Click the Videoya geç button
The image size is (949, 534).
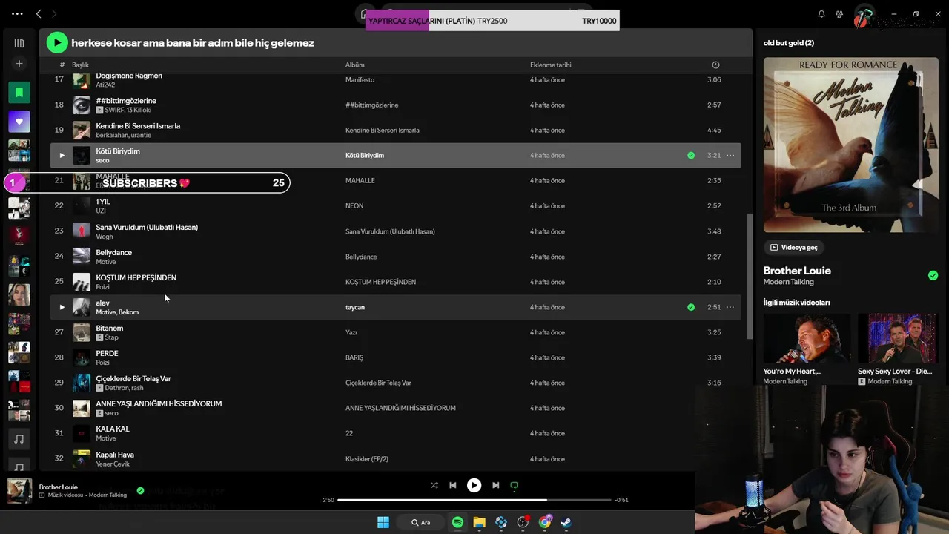[793, 248]
